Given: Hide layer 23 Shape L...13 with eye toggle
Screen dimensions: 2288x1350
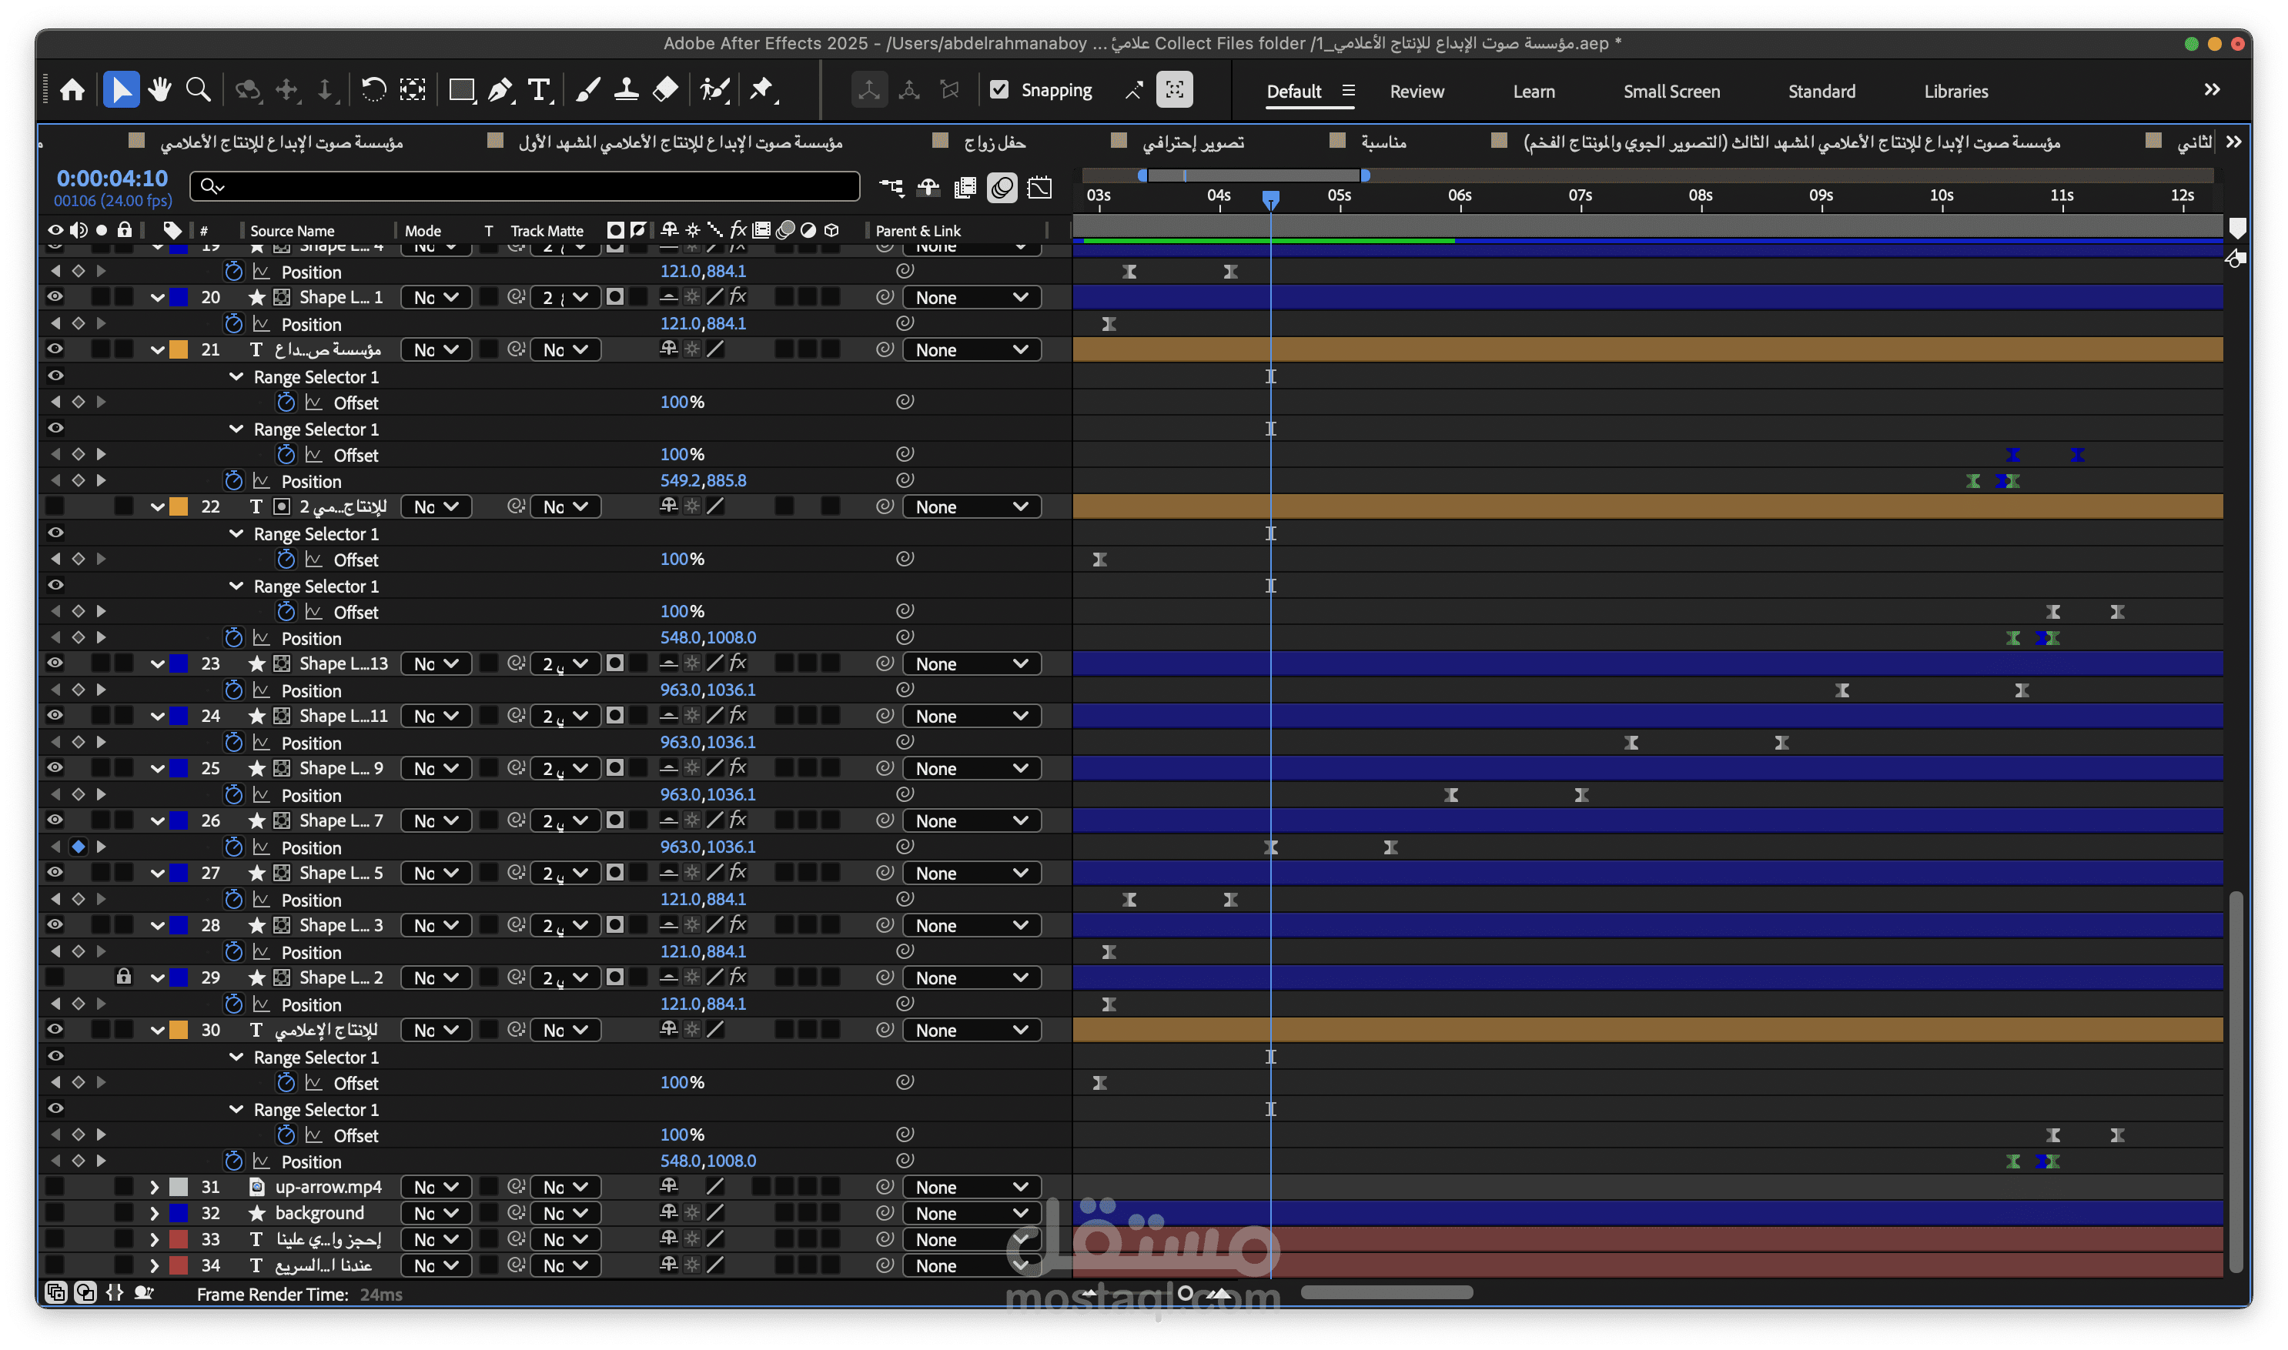Looking at the screenshot, I should [55, 663].
